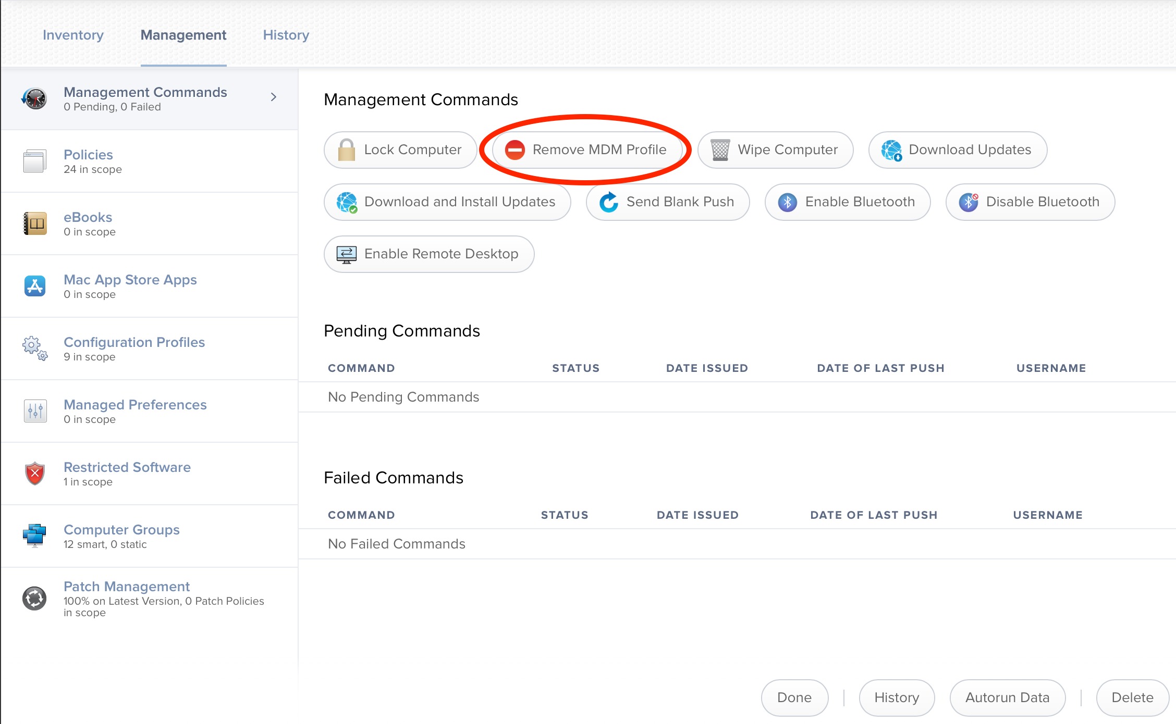The height and width of the screenshot is (724, 1176).
Task: Open the Computer Groups section
Action: coord(150,536)
